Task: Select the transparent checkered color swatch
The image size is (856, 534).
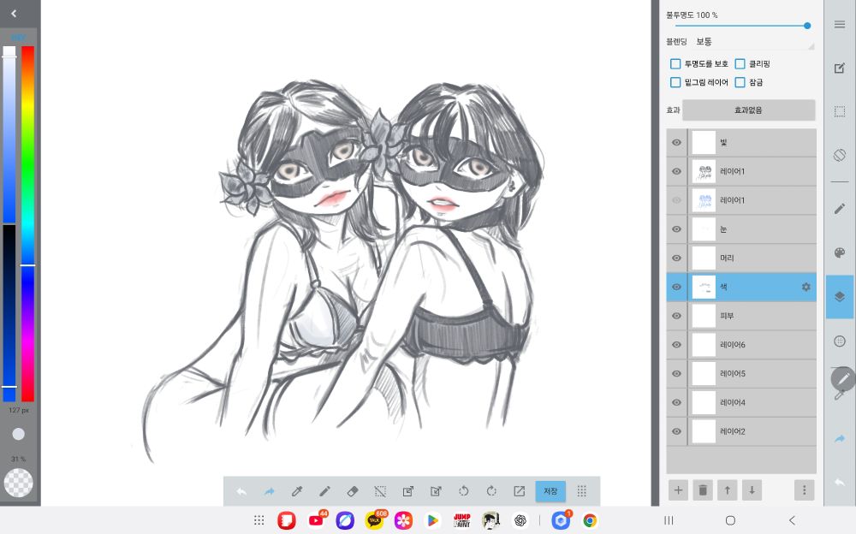Action: tap(19, 483)
